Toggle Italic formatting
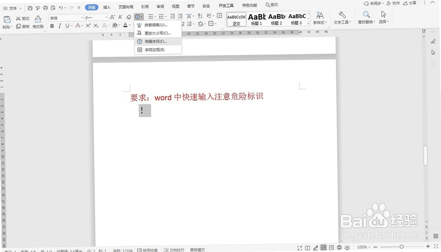The image size is (441, 252). [x=60, y=26]
